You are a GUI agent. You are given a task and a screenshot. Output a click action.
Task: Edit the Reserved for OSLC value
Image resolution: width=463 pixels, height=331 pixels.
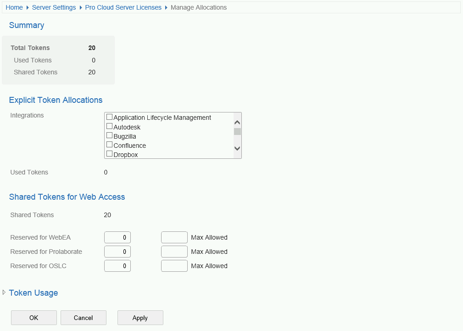[x=117, y=266]
